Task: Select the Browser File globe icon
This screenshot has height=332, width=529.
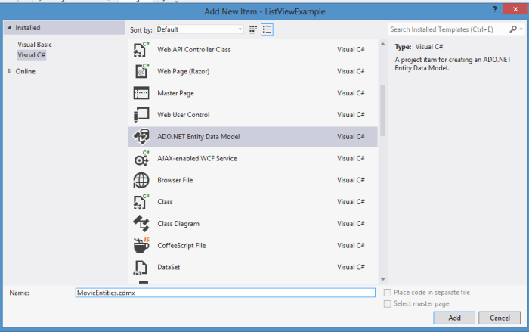Action: (x=141, y=181)
